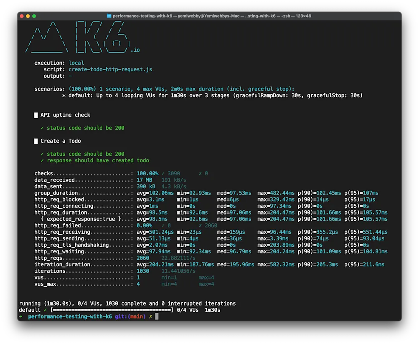Click the create-todo-http-request.js script name

tap(110, 69)
